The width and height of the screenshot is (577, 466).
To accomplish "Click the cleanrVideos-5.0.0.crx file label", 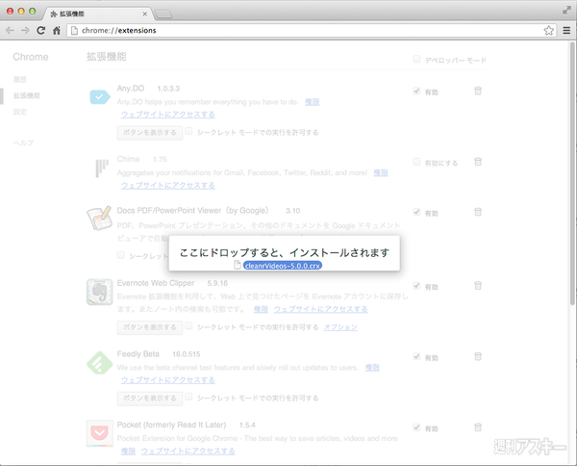I will click(282, 265).
